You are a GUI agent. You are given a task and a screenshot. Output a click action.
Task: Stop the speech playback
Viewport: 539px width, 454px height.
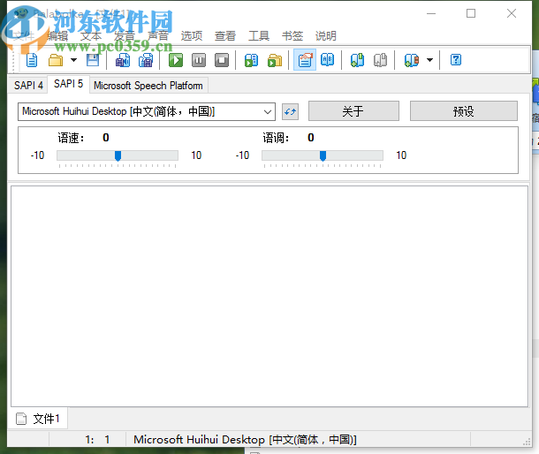click(222, 60)
